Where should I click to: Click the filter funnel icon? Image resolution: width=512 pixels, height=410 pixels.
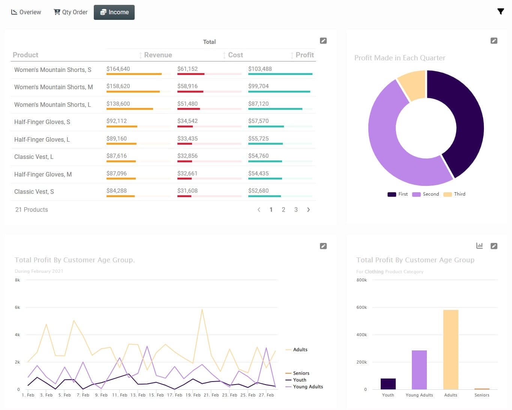pos(500,12)
